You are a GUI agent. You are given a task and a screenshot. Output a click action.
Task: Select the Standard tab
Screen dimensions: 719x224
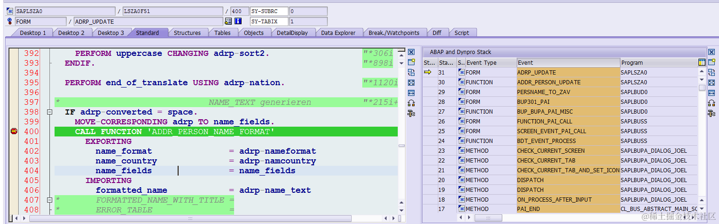[147, 33]
